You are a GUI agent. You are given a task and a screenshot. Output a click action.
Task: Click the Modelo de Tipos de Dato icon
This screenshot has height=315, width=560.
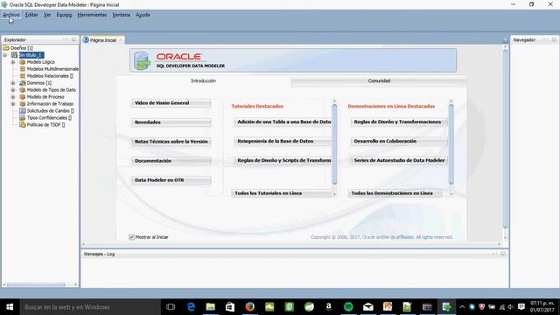23,89
